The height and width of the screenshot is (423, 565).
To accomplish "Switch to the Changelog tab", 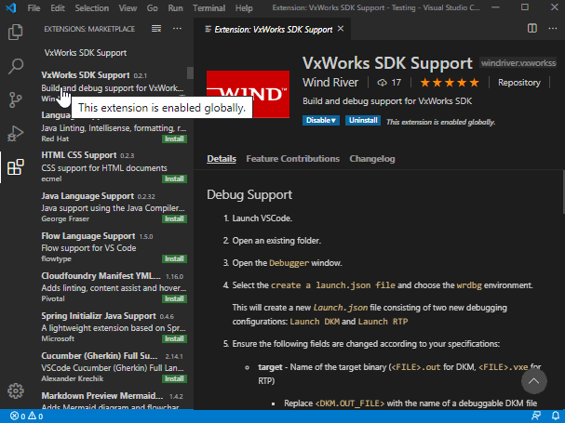I will tap(372, 159).
